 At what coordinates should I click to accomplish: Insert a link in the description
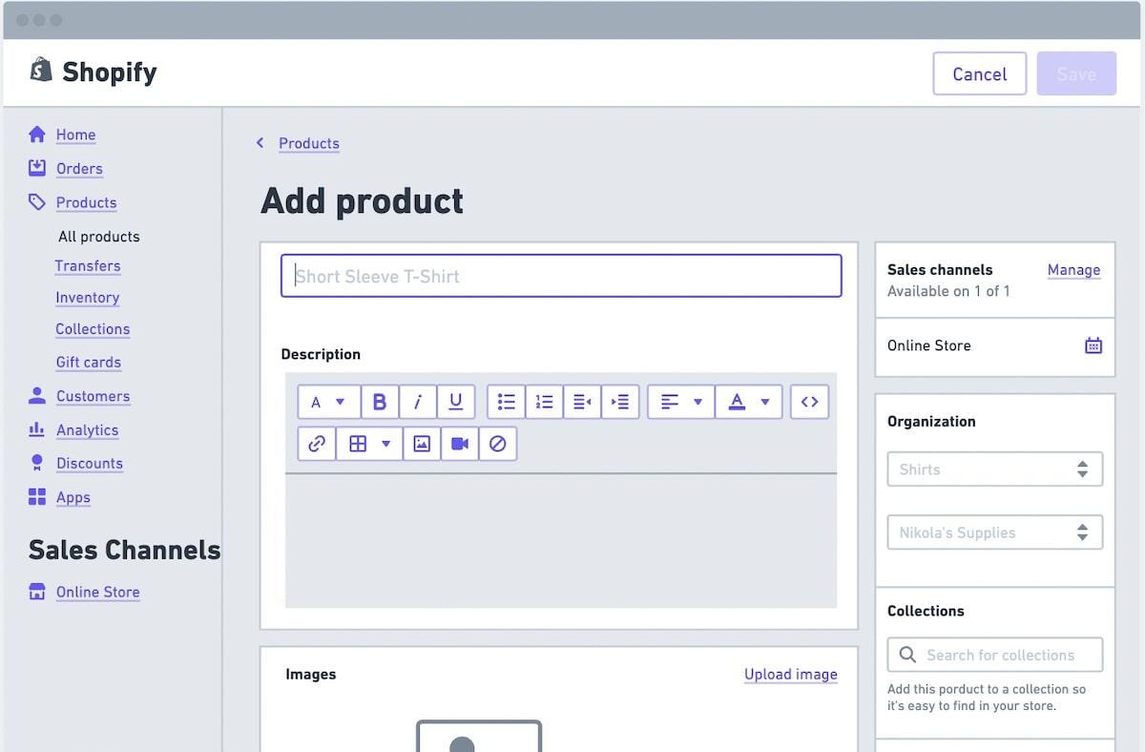click(317, 444)
